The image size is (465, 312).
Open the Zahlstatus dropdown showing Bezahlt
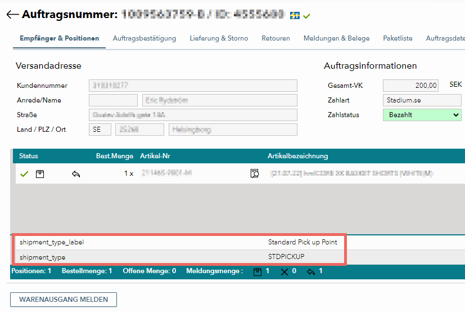422,115
